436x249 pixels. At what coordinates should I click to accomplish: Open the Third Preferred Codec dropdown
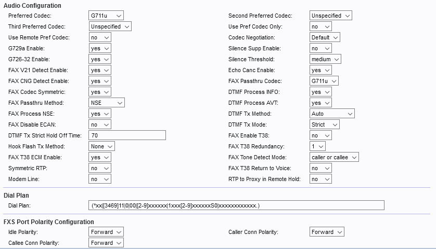[110, 26]
